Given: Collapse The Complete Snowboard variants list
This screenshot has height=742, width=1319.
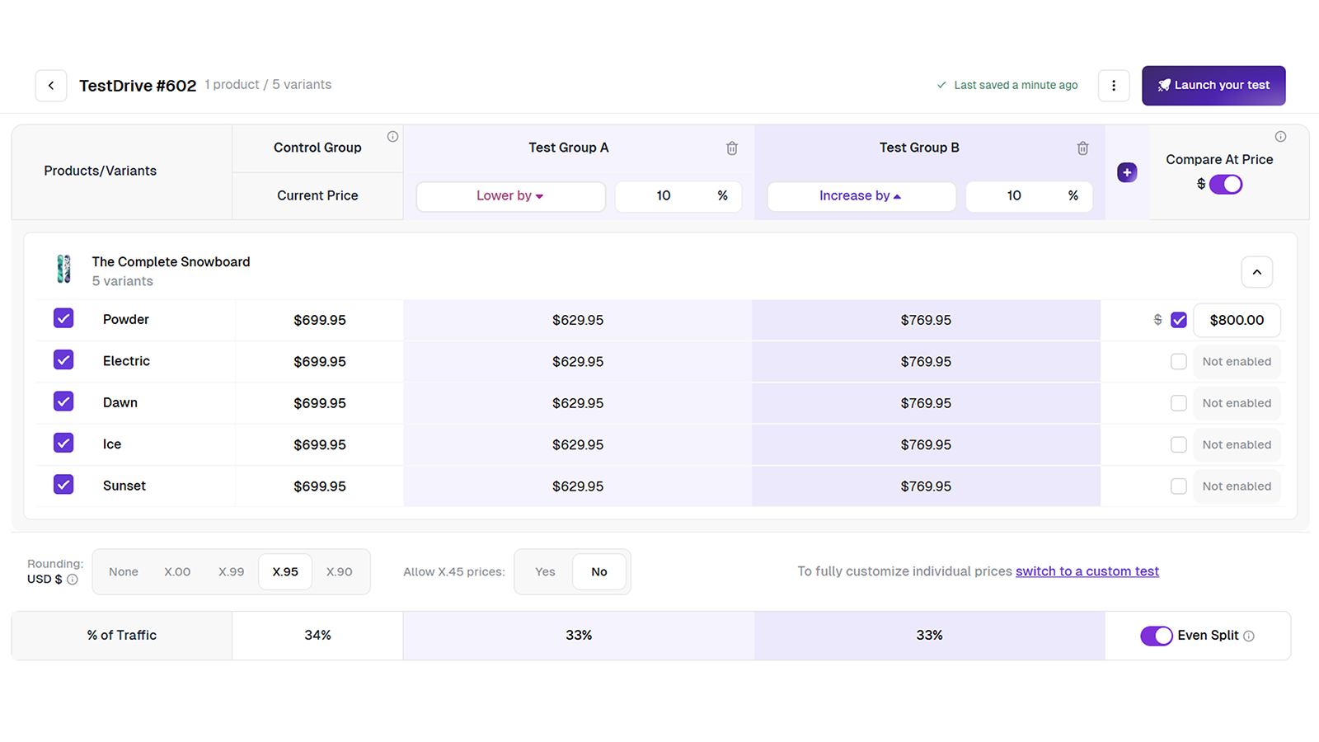Looking at the screenshot, I should (x=1257, y=272).
